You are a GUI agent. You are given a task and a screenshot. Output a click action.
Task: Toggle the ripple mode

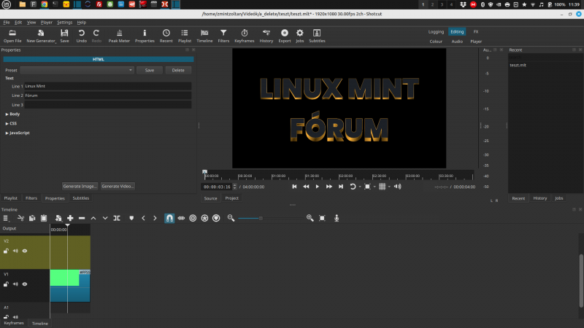[193, 218]
